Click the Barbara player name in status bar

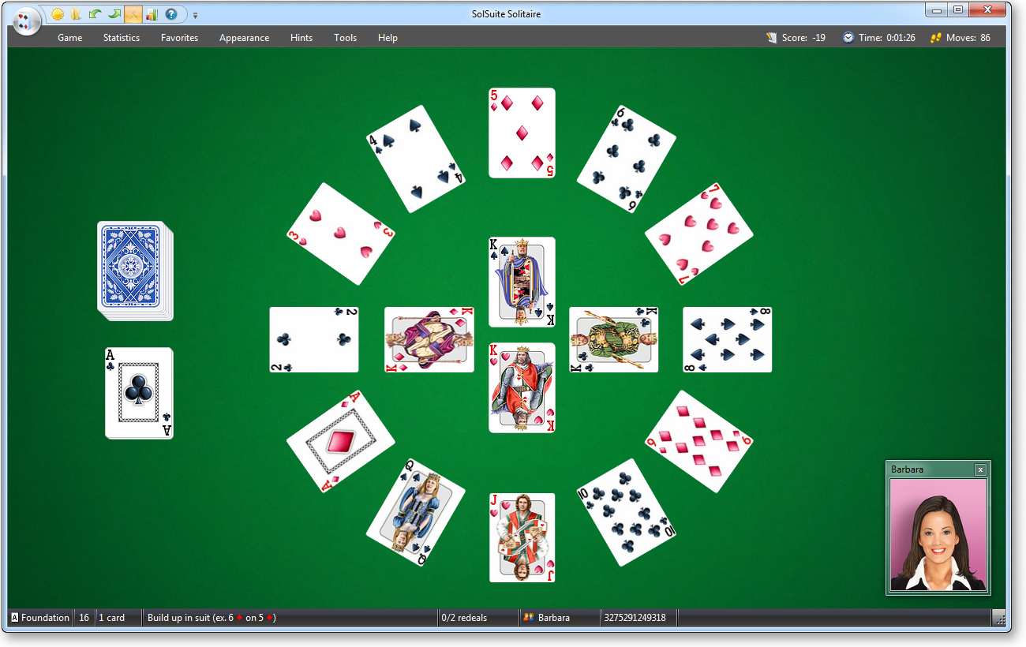tap(553, 618)
